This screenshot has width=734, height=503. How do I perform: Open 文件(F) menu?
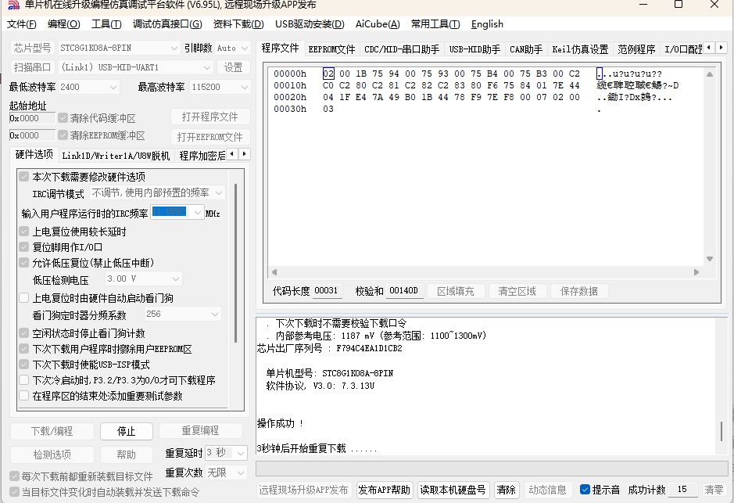click(22, 24)
